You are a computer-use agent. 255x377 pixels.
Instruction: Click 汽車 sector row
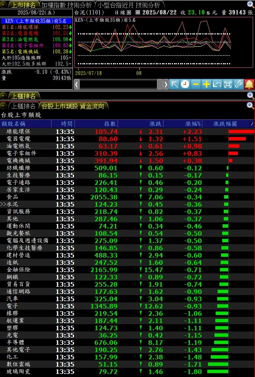(127, 299)
